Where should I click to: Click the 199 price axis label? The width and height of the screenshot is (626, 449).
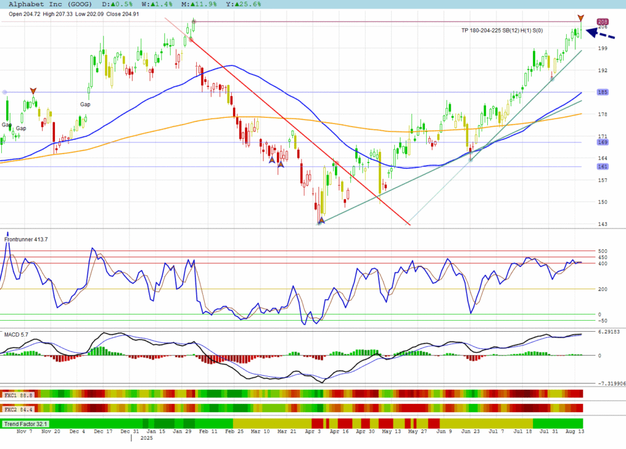pos(602,48)
